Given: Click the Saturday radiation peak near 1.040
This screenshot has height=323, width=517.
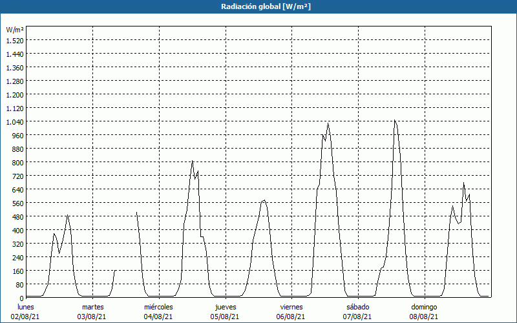Looking at the screenshot, I should 395,121.
